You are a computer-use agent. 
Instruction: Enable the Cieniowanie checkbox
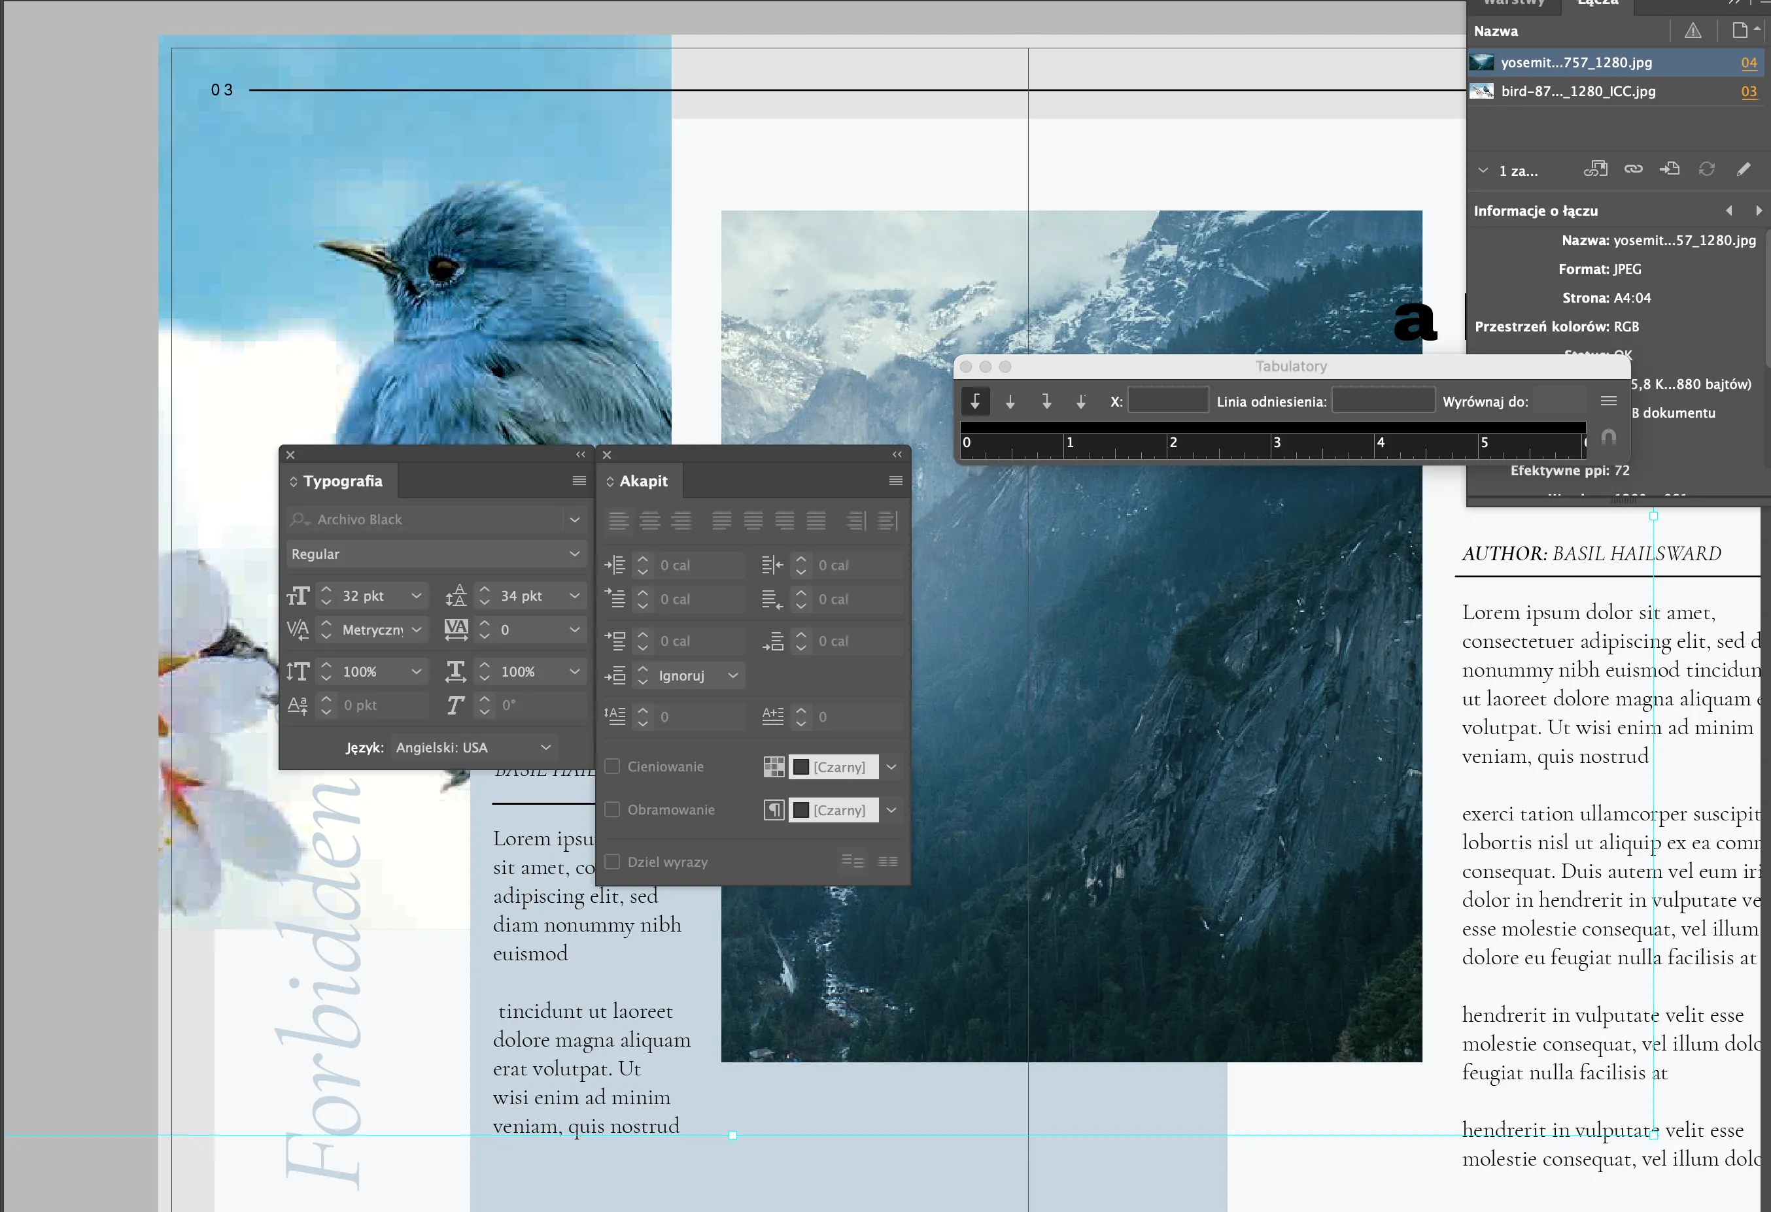click(612, 766)
